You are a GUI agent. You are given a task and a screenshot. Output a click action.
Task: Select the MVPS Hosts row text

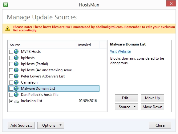click(31, 52)
